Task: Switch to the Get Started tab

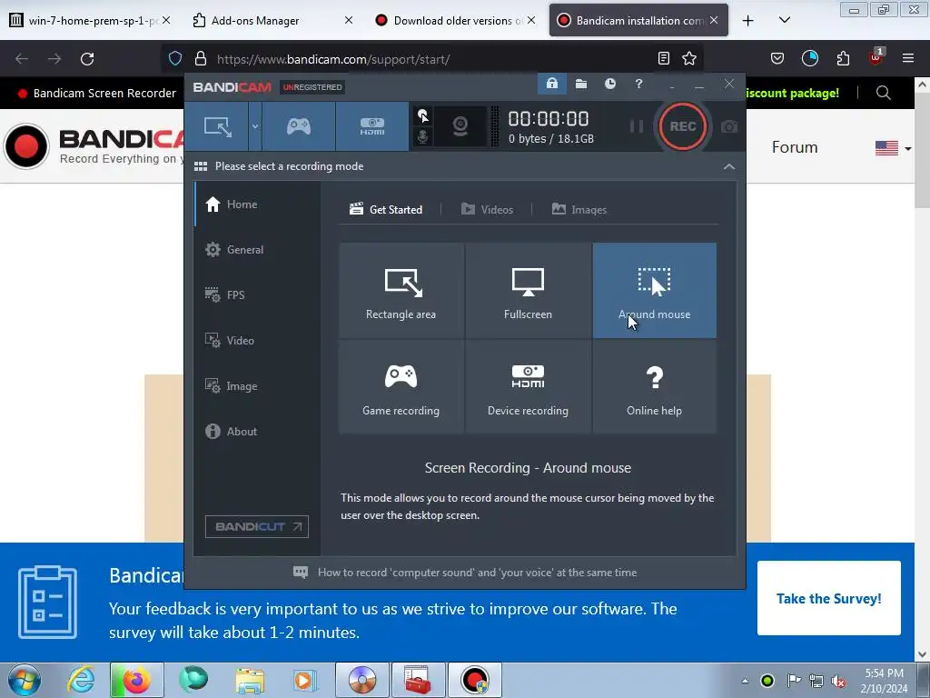Action: (x=386, y=210)
